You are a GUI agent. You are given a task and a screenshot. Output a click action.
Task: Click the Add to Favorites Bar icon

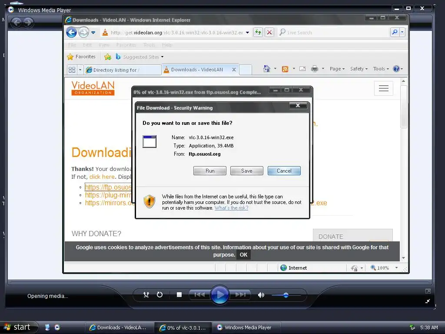tap(108, 57)
